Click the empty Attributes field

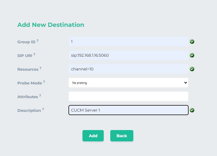(128, 97)
